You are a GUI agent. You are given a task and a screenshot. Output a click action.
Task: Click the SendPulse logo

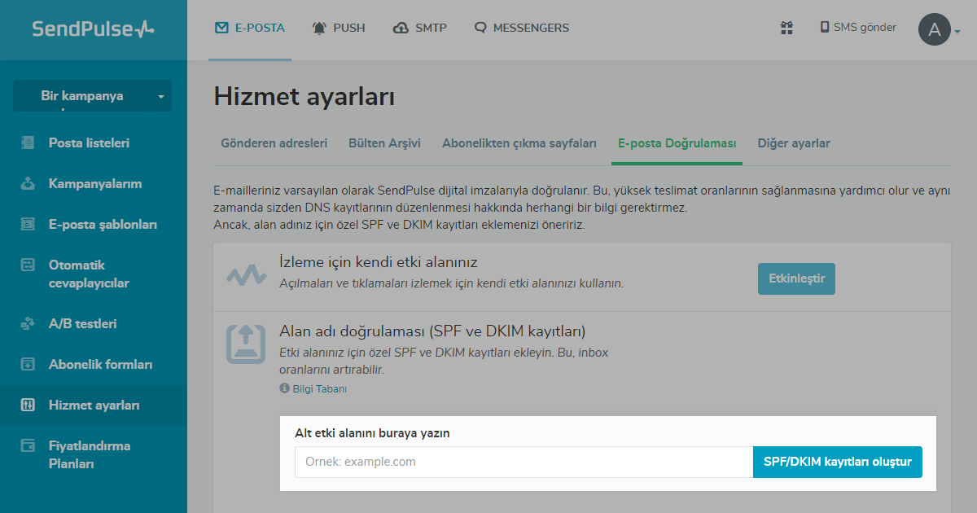click(x=93, y=29)
